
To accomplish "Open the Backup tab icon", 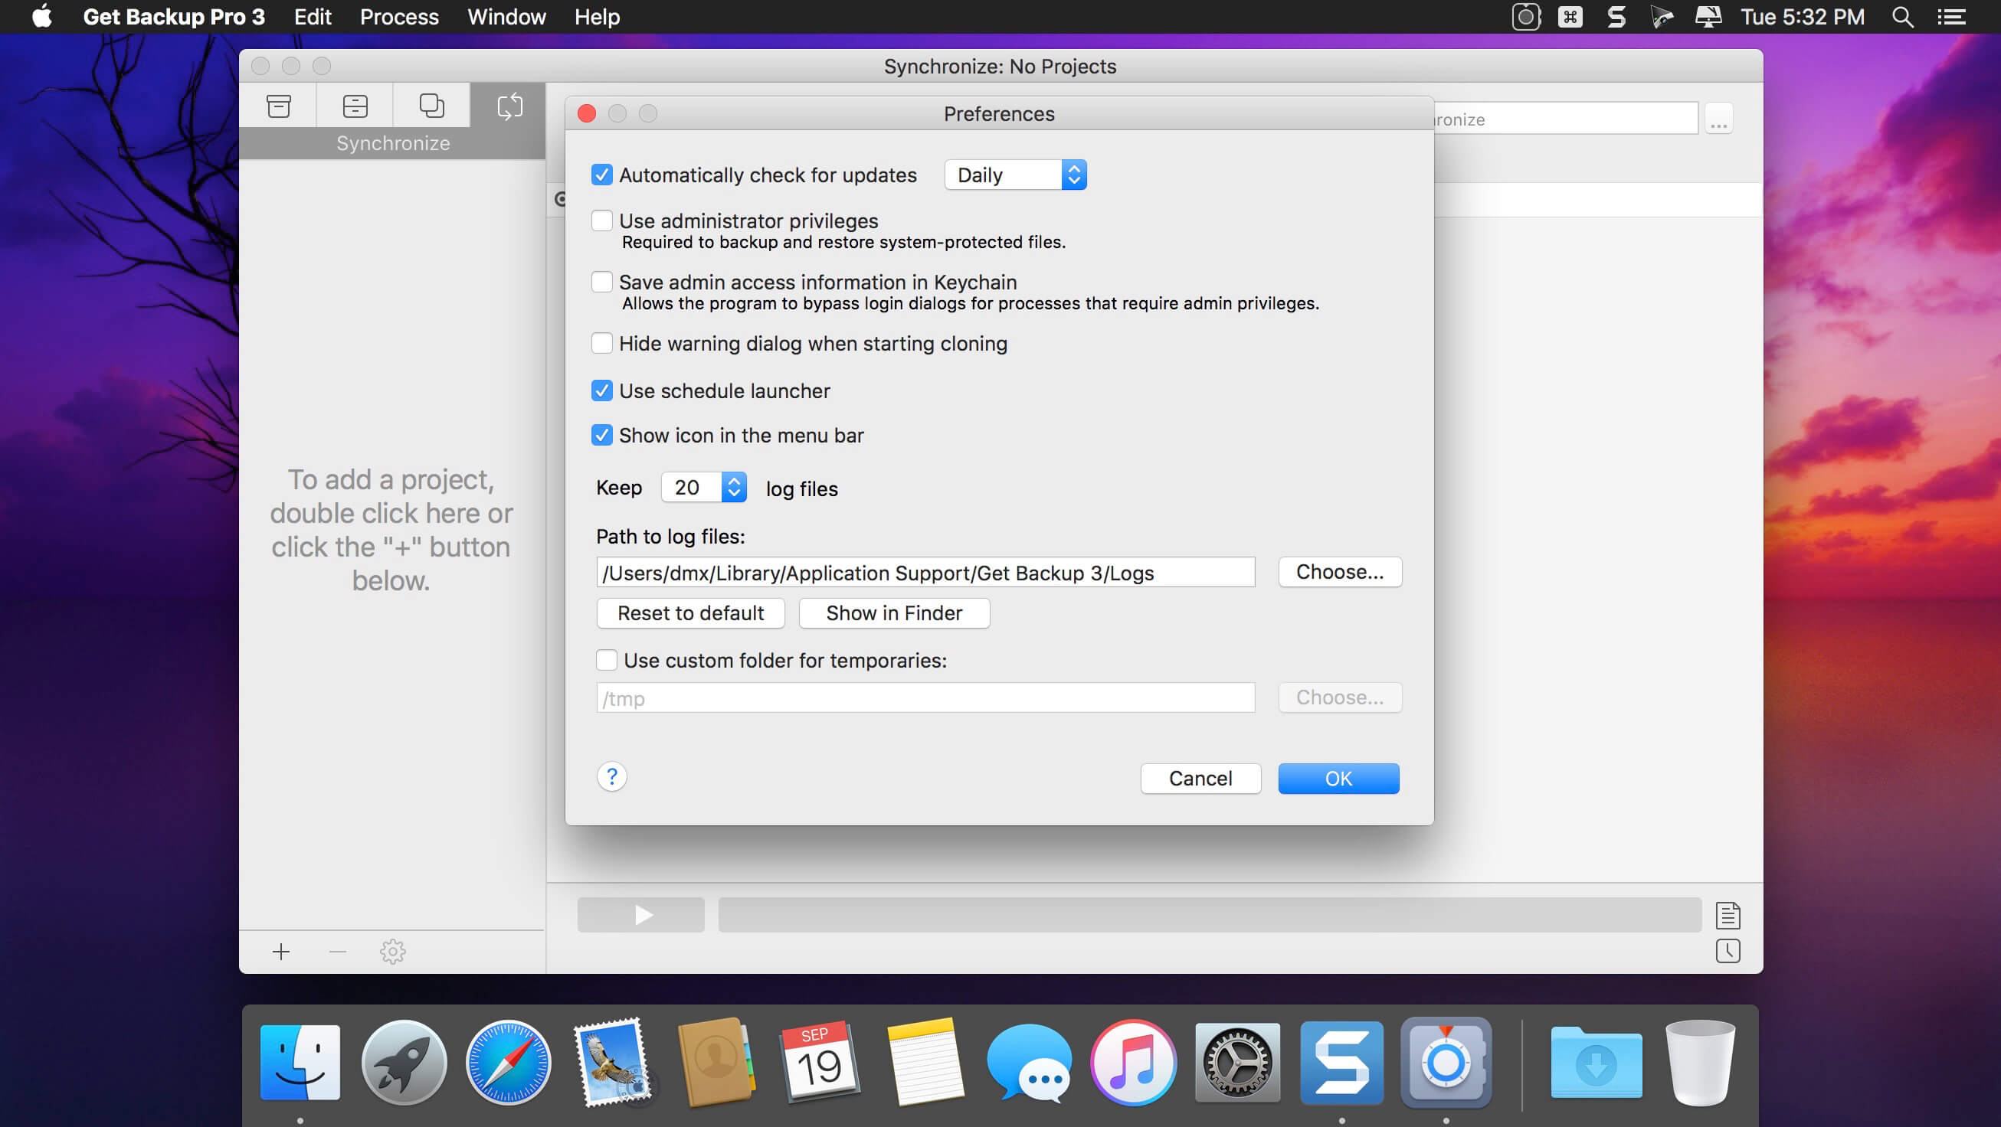I will coord(278,106).
